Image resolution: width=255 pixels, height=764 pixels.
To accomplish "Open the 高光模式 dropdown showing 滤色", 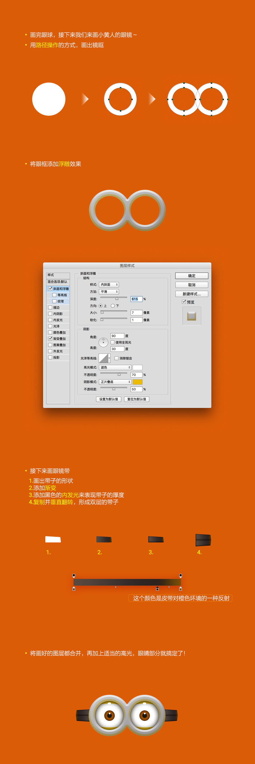I will coord(115,367).
